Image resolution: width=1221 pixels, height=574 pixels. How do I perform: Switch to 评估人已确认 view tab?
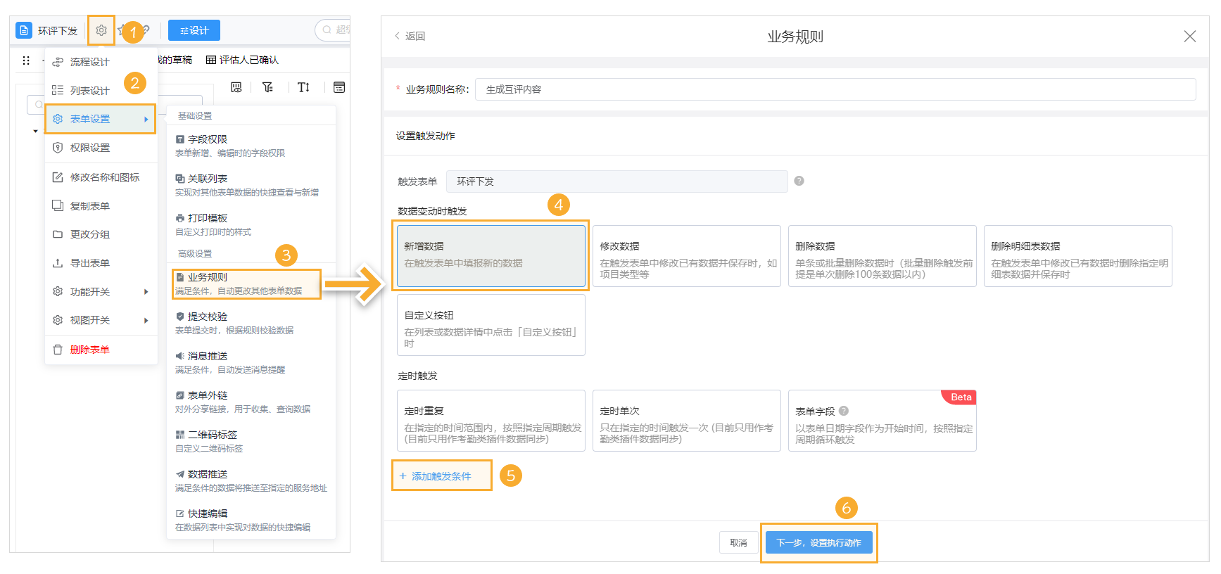pos(242,60)
